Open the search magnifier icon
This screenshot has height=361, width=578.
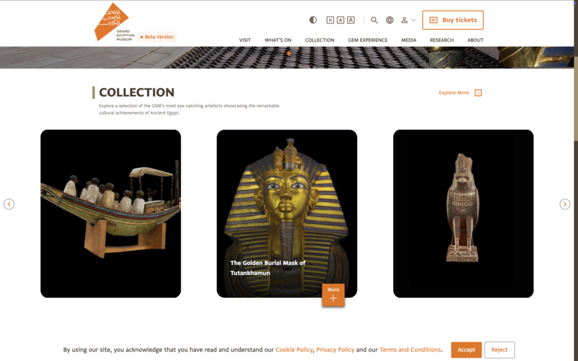click(x=374, y=21)
